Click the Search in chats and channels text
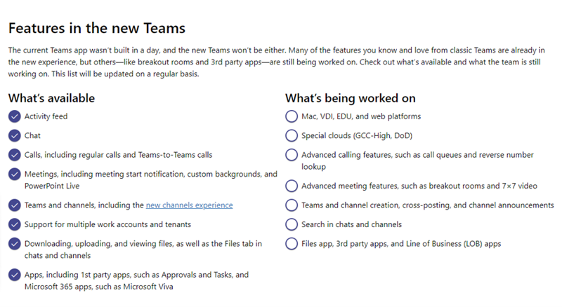 (352, 224)
